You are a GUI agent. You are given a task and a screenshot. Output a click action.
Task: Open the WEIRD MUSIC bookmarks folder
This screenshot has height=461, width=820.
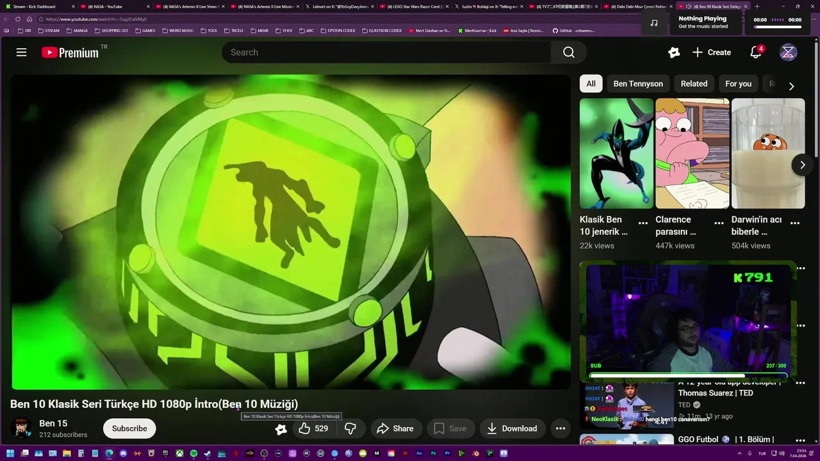pyautogui.click(x=177, y=31)
